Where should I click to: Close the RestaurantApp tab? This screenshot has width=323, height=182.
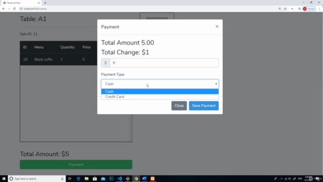tap(39, 3)
